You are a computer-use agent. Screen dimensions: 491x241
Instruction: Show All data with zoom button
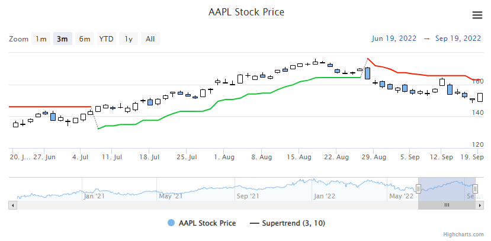click(x=150, y=39)
